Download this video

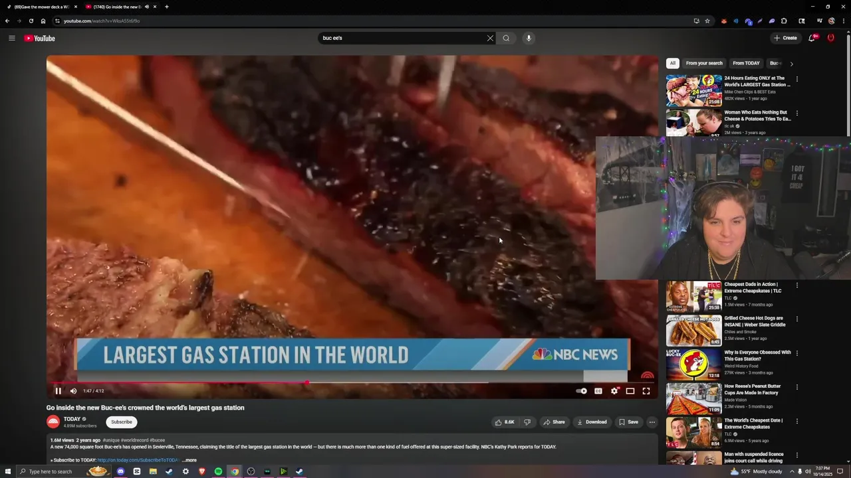coord(592,422)
